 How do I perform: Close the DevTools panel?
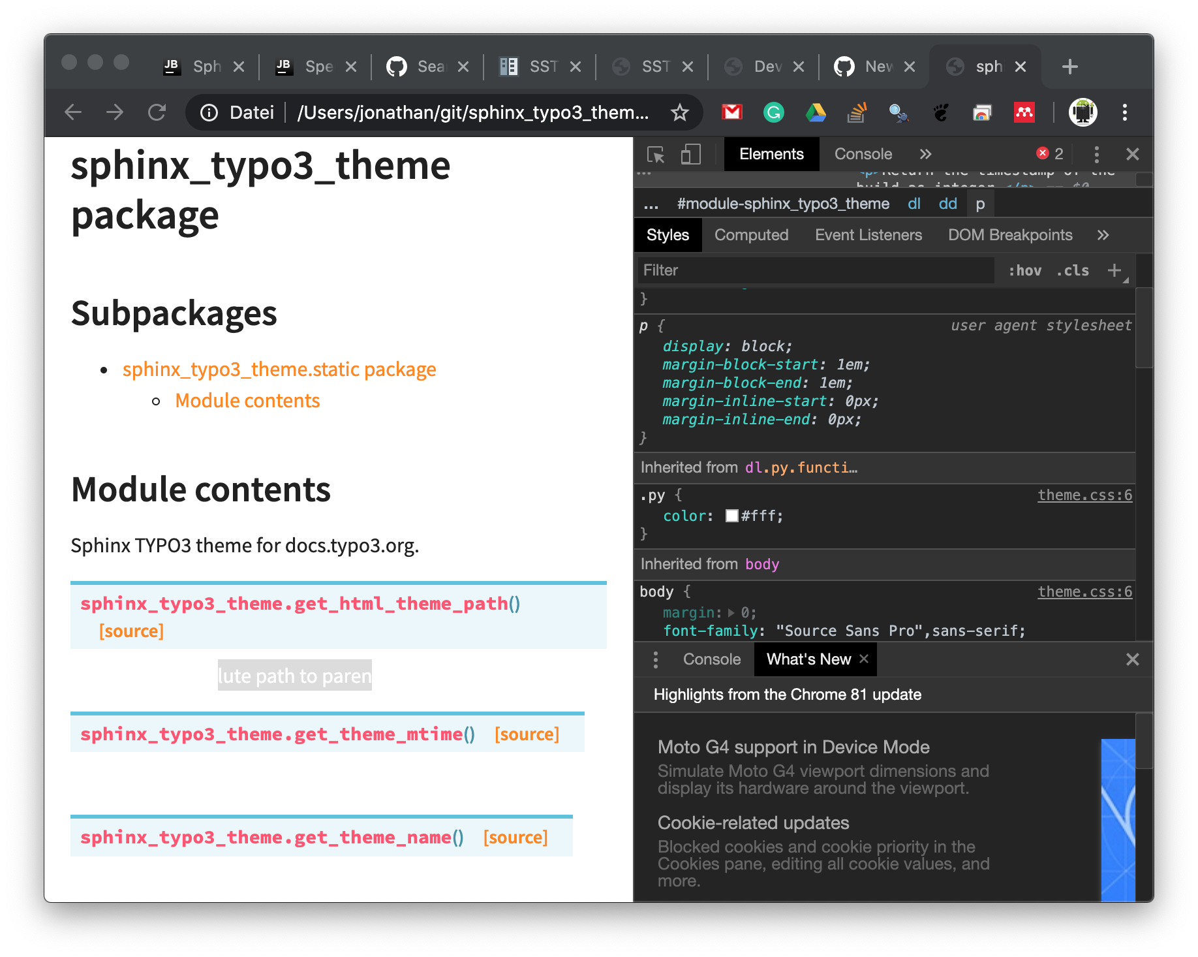[x=1133, y=154]
